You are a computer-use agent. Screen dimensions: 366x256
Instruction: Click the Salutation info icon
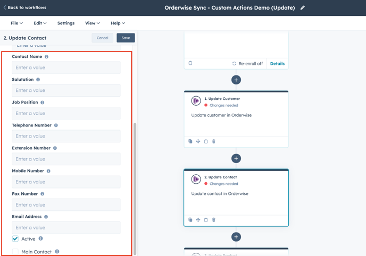click(x=38, y=80)
